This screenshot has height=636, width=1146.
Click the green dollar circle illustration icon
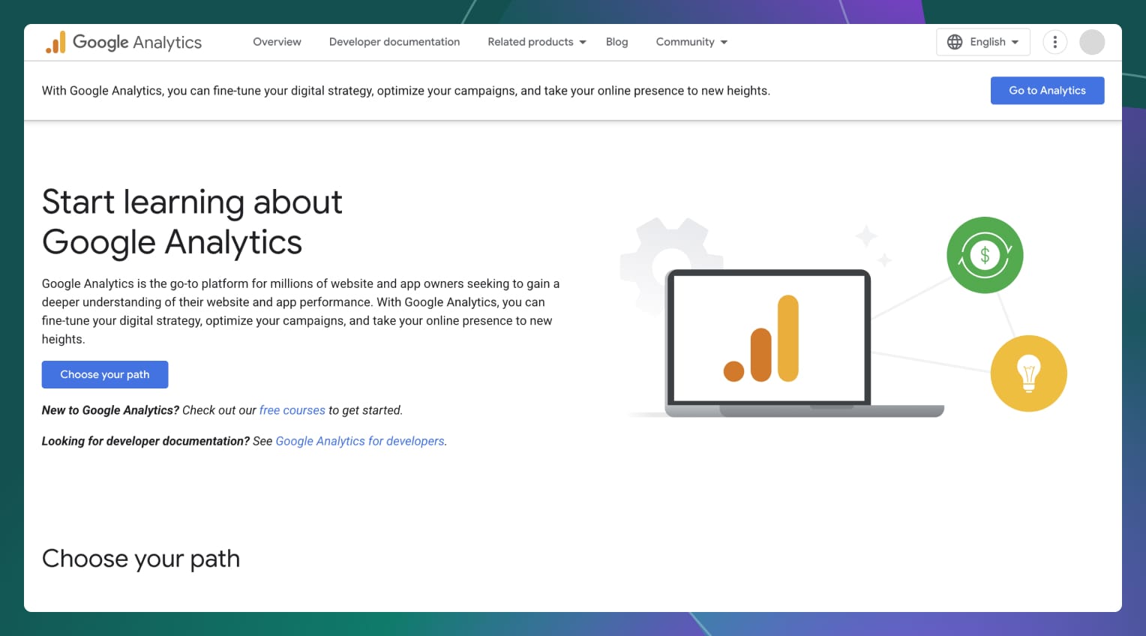tap(985, 255)
